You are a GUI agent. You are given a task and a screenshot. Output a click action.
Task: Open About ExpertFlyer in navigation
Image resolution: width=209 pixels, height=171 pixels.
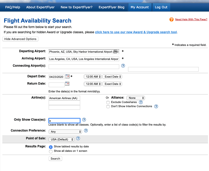pos(40,7)
